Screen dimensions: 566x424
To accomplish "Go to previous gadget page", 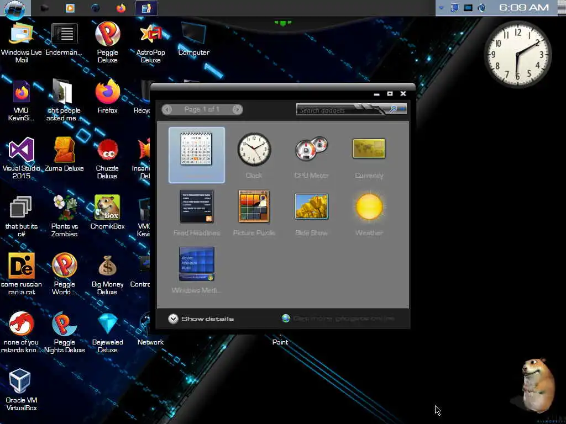I will pyautogui.click(x=167, y=109).
